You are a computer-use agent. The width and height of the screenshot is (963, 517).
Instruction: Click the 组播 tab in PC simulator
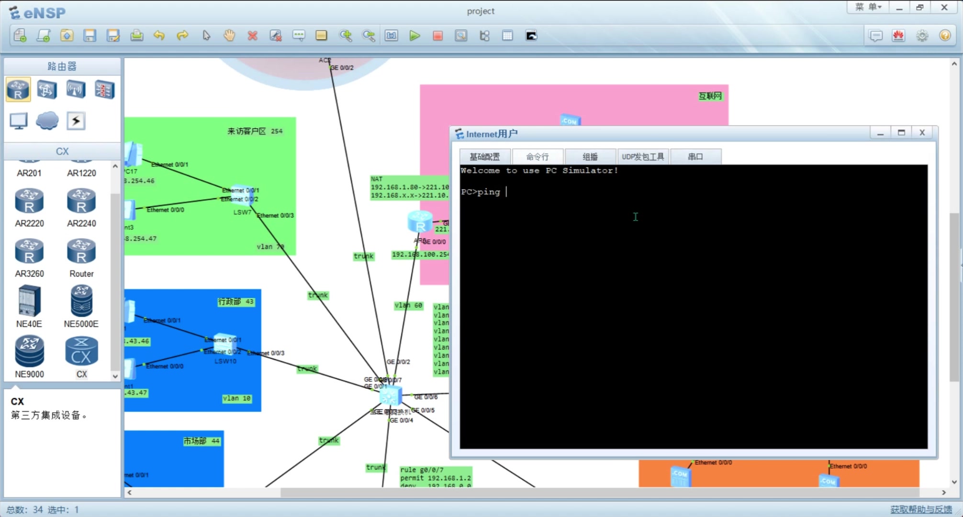click(589, 156)
